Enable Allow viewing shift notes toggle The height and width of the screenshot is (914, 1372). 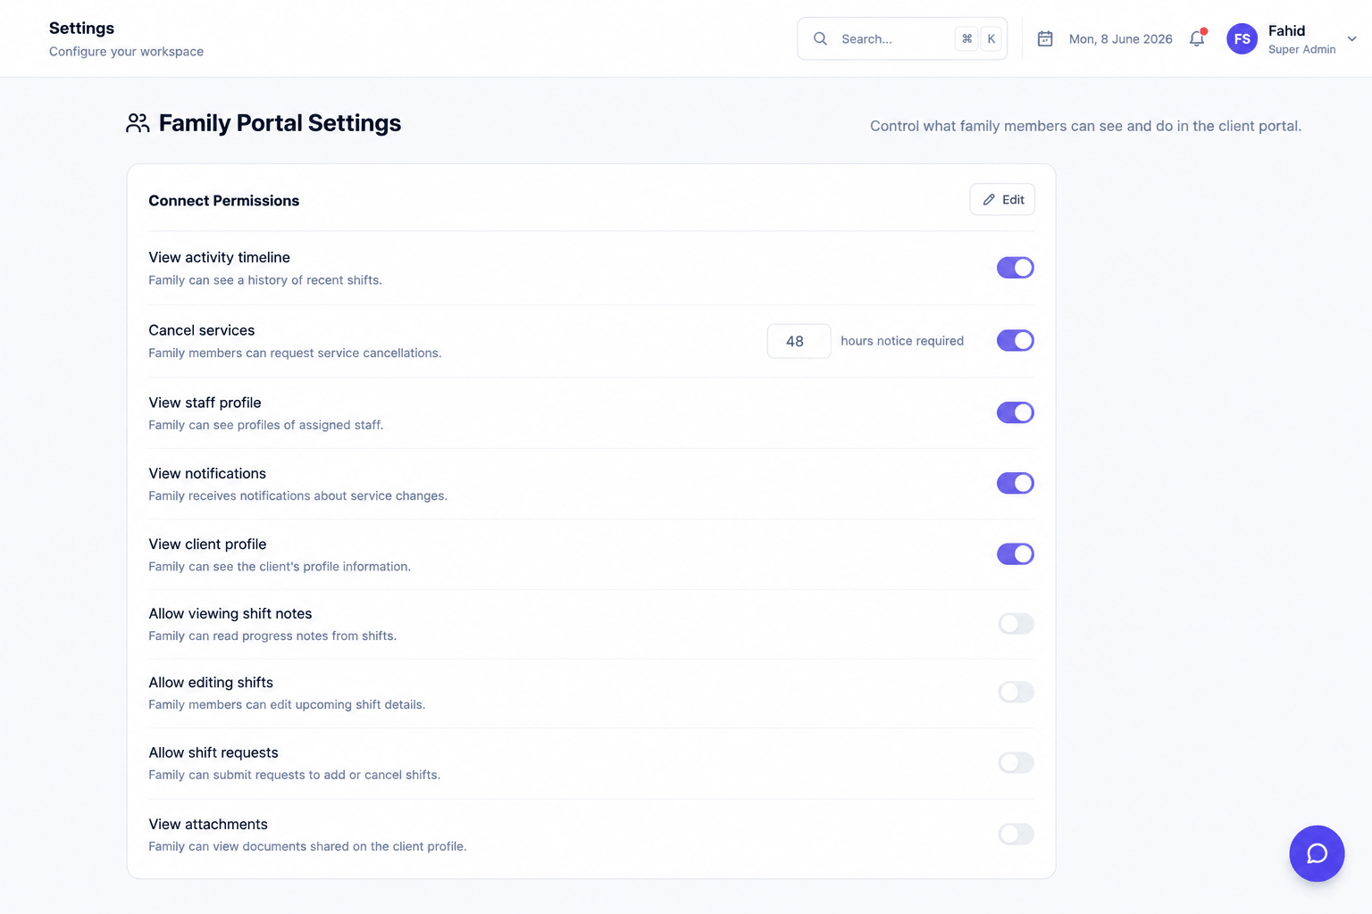pyautogui.click(x=1016, y=623)
